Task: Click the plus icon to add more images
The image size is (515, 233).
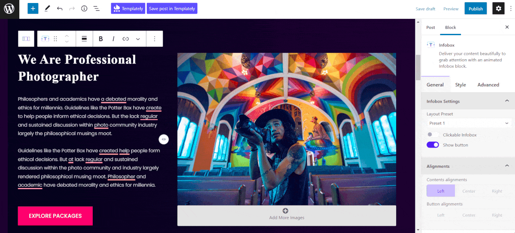Action: coord(285,210)
